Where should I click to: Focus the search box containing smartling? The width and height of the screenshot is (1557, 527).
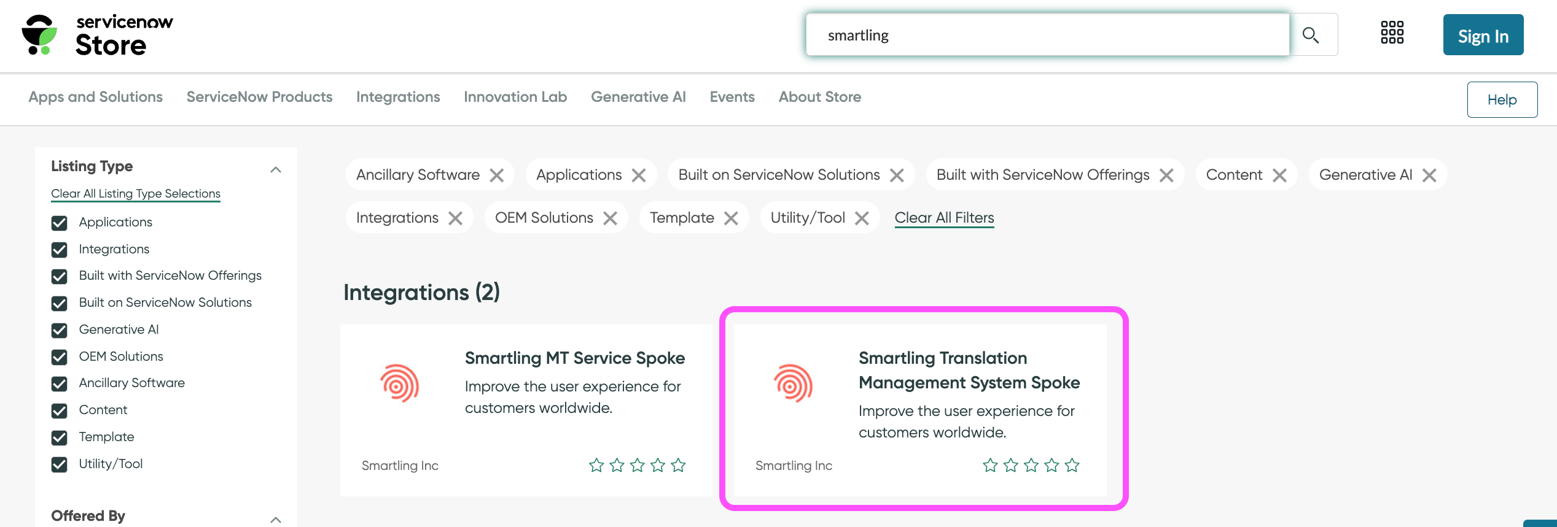click(x=1047, y=35)
